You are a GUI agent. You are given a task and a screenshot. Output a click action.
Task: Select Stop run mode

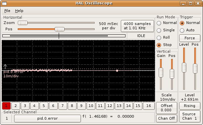(164, 45)
